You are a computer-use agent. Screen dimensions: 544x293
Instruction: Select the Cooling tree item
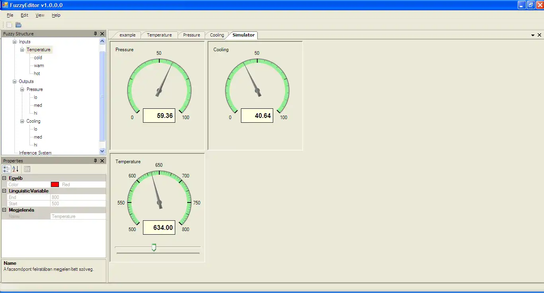click(33, 121)
